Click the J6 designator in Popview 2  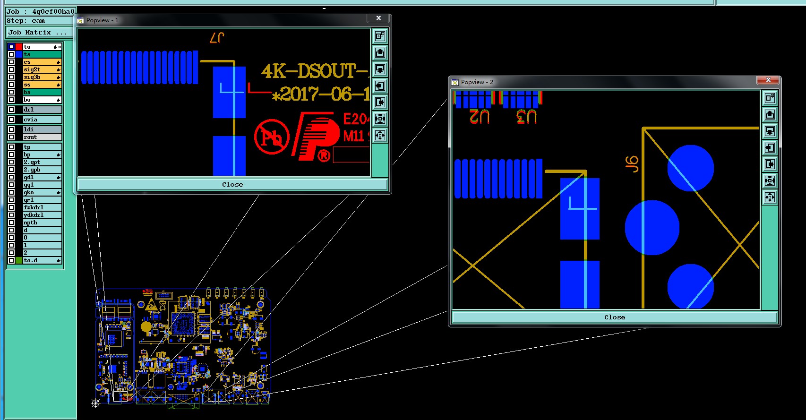tap(632, 164)
